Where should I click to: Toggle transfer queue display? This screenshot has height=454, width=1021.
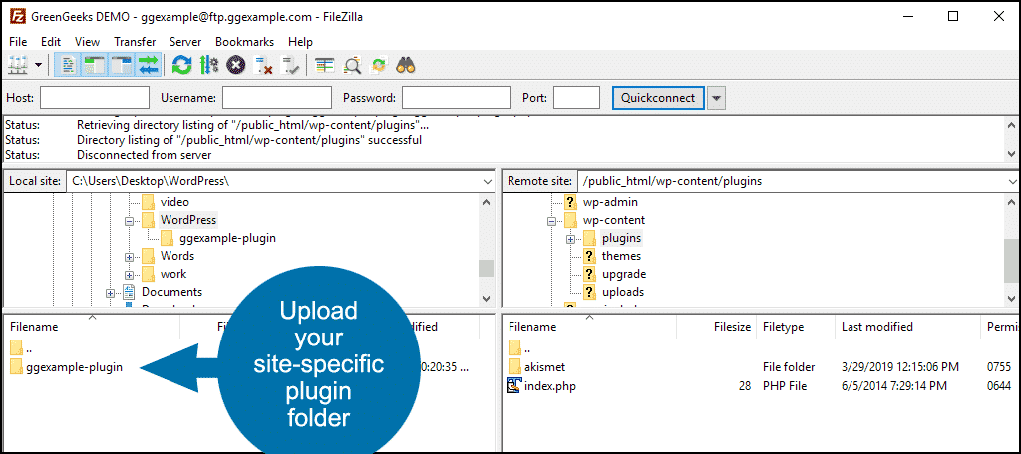click(149, 65)
